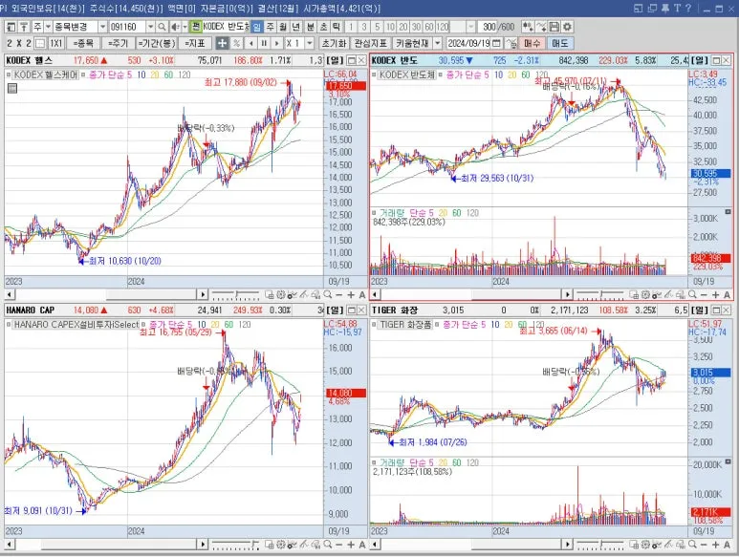Viewport: 739px width, 557px height.
Task: Toggle the percent scale icon
Action: (x=236, y=43)
